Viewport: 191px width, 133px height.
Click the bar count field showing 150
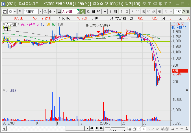pos(178,12)
